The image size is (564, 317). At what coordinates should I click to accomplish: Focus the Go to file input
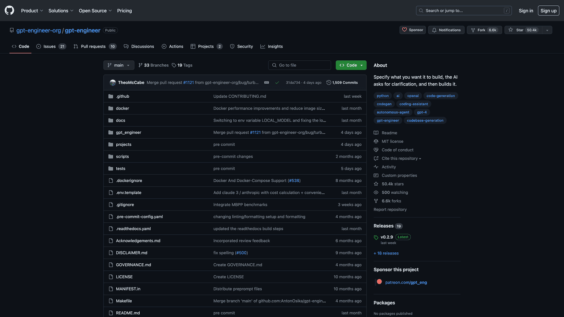coord(300,65)
